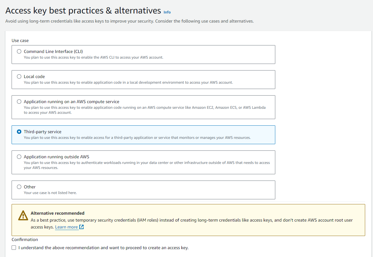Select the Other use case radio button
Viewport: 373px width, 257px height.
click(x=19, y=187)
